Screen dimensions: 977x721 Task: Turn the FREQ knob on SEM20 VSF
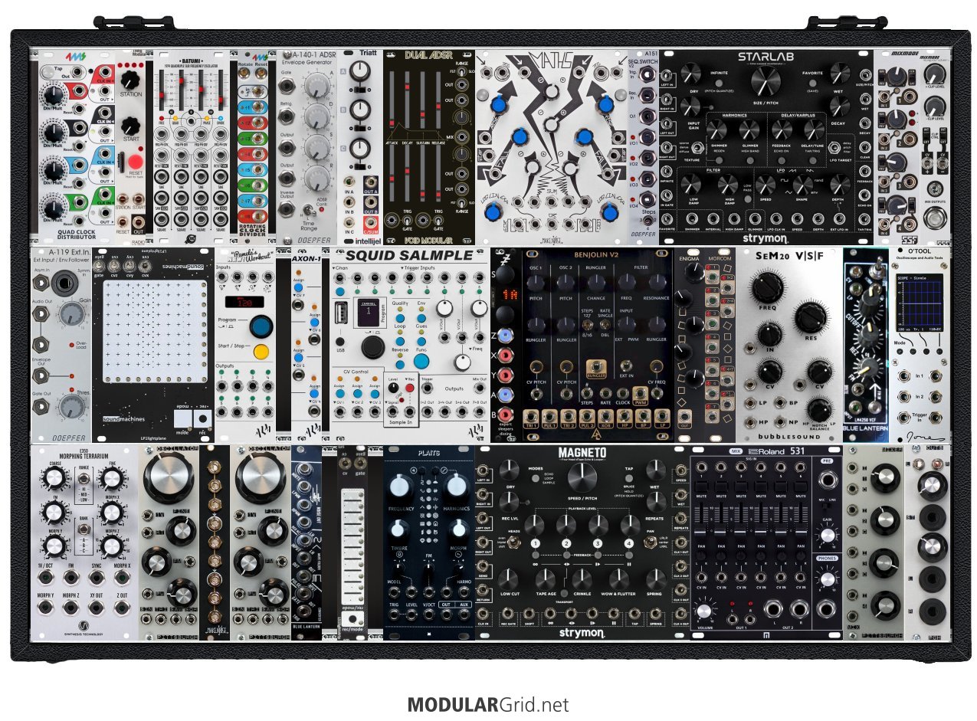(x=767, y=288)
